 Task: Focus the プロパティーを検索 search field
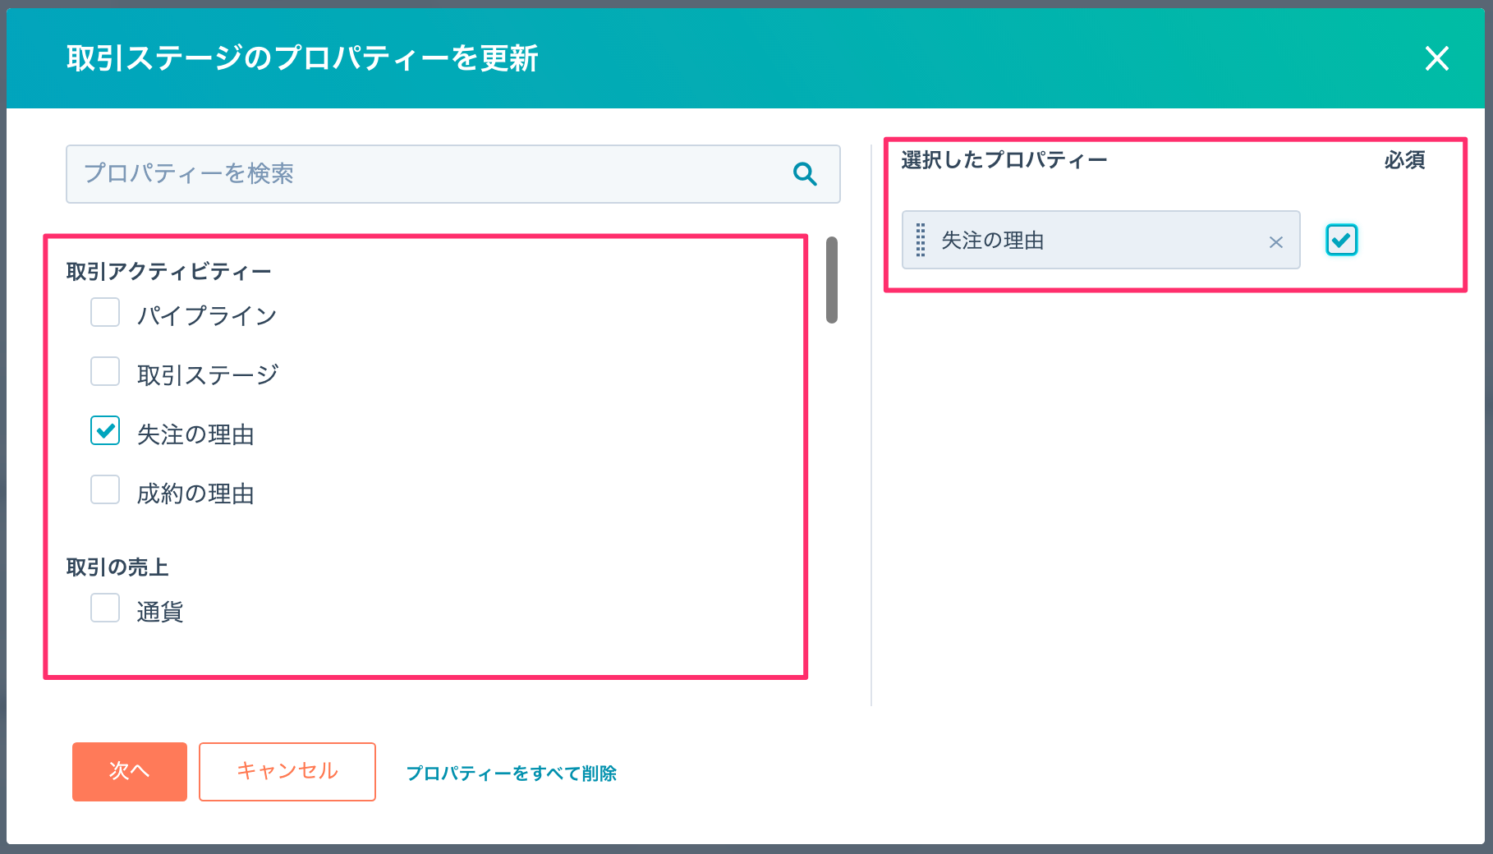click(452, 174)
